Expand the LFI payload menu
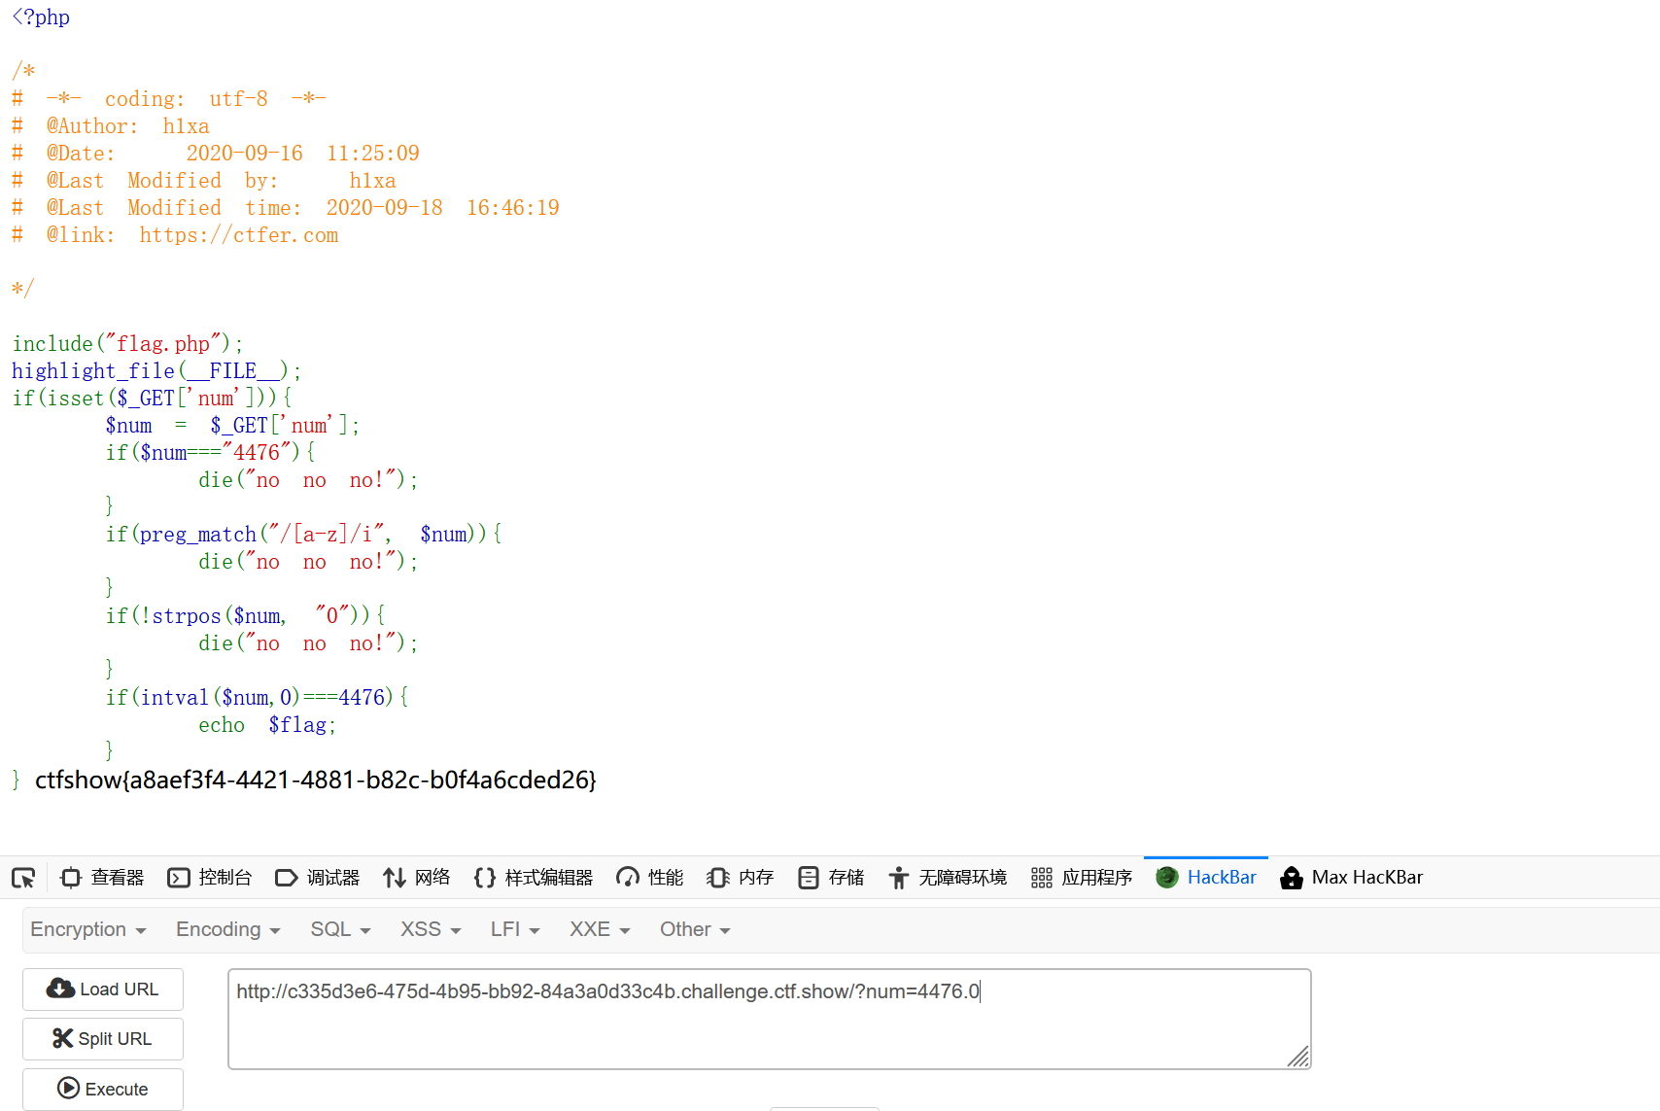Screen dimensions: 1660x1111 [x=514, y=929]
